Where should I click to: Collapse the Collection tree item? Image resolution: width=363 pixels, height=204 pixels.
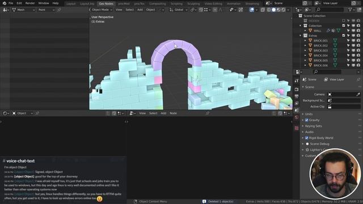[301, 25]
